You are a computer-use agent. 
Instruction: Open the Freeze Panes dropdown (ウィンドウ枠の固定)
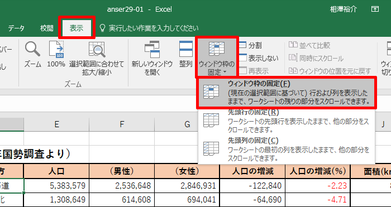coord(217,57)
